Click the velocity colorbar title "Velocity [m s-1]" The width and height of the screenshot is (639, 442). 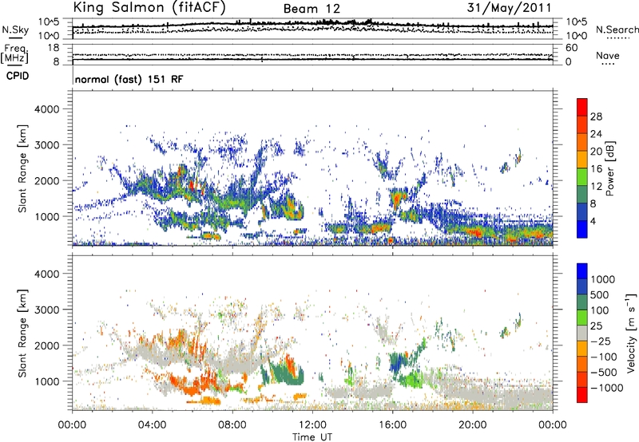(x=632, y=333)
